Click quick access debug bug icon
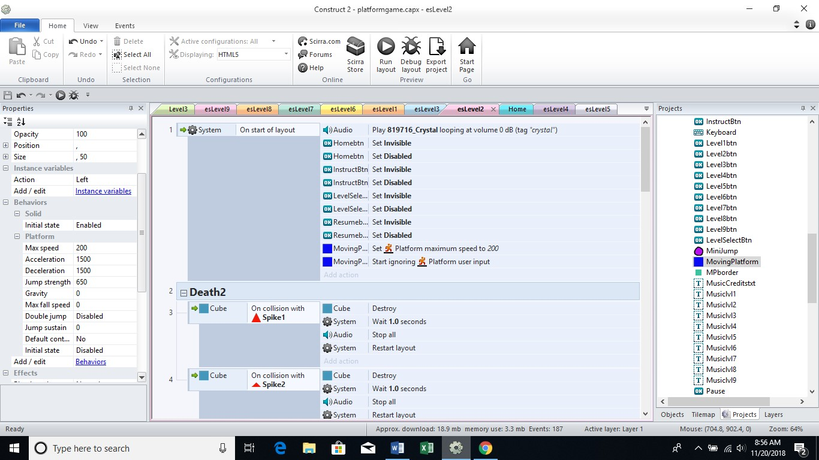 click(74, 95)
